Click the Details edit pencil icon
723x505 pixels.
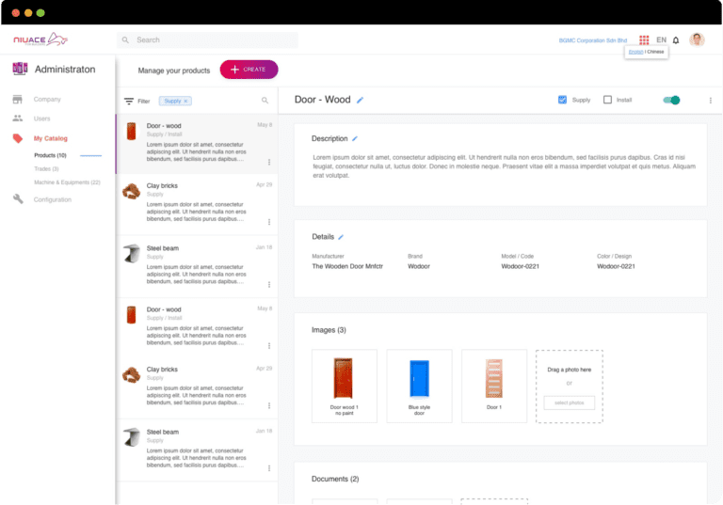[x=341, y=237]
